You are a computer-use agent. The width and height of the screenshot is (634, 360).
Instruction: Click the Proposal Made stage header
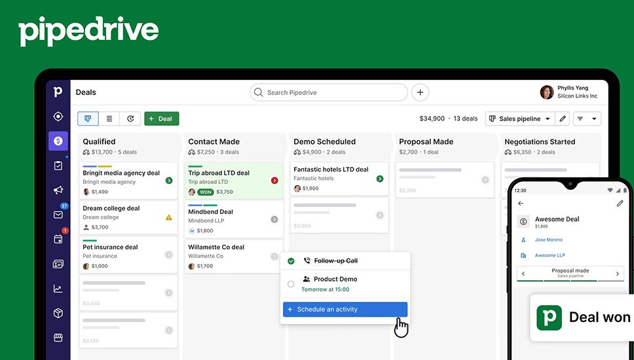pos(445,146)
